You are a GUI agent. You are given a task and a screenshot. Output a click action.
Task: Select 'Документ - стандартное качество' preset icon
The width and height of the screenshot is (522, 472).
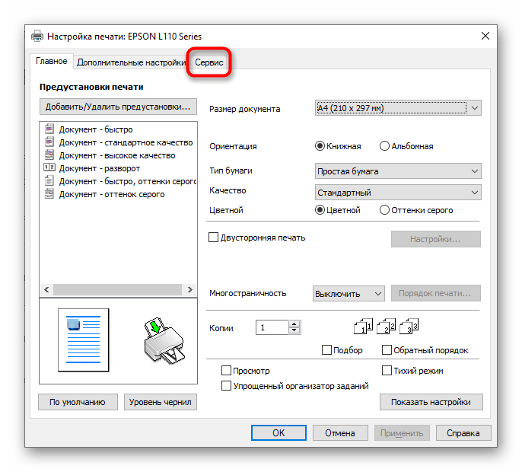pos(50,142)
